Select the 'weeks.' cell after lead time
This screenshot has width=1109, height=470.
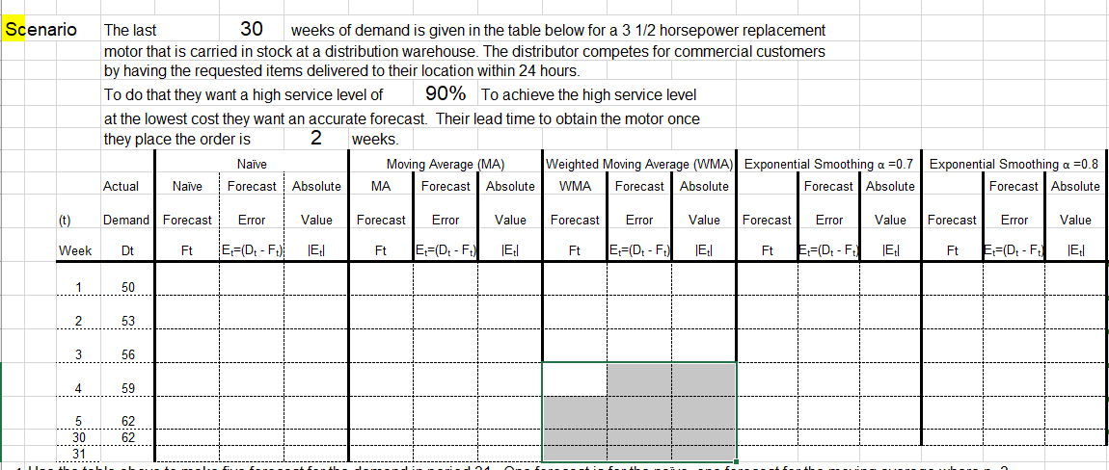pos(375,140)
